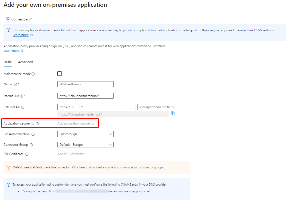Click Pre Authentication info icon
The image size is (286, 206).
tap(33, 134)
